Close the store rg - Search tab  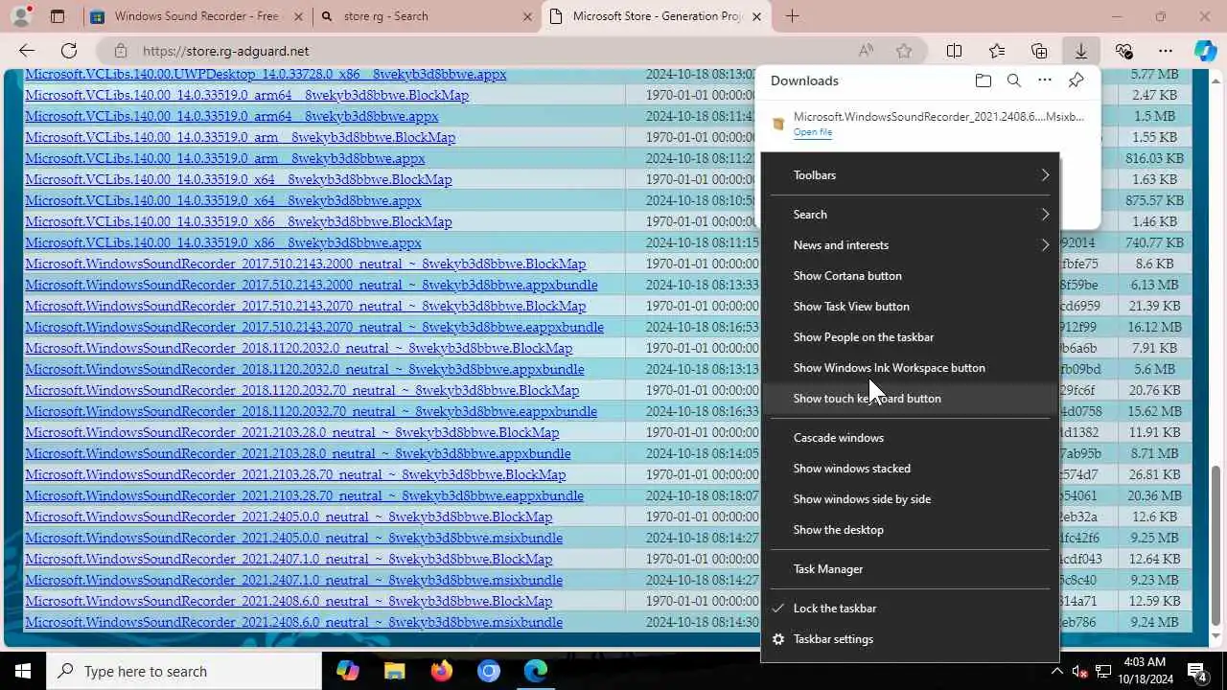[527, 16]
